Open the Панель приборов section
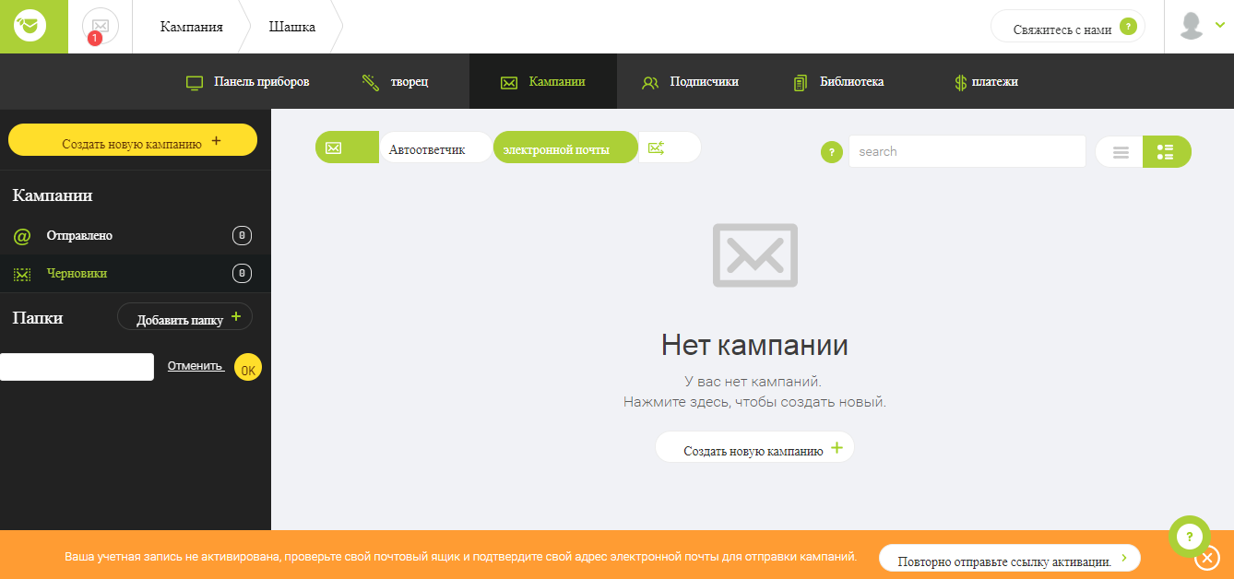 click(247, 81)
